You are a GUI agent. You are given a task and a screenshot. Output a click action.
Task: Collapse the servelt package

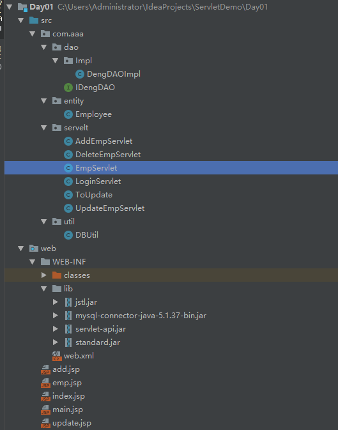click(44, 128)
